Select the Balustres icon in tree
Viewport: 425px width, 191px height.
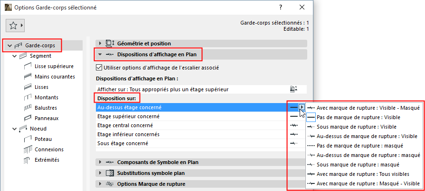[x=27, y=108]
